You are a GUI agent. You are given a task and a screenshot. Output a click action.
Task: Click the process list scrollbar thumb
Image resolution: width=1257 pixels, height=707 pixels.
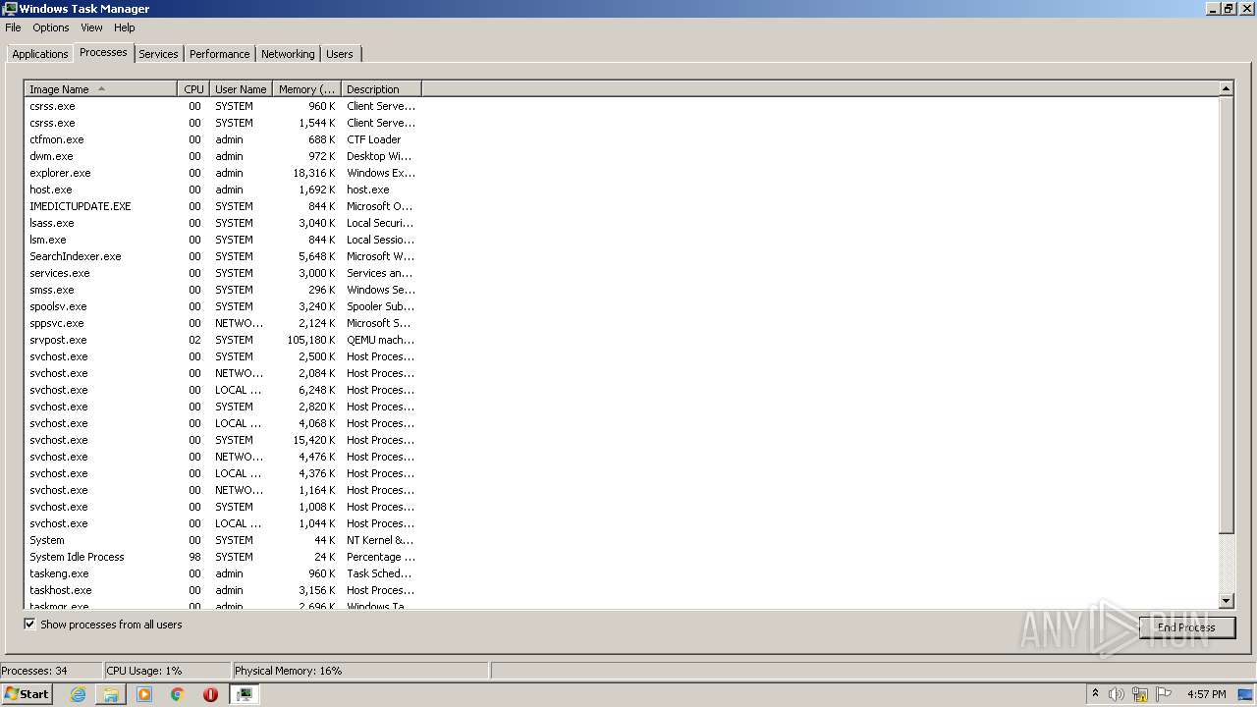point(1226,314)
